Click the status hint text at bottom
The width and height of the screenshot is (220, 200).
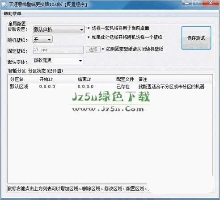click(x=78, y=189)
